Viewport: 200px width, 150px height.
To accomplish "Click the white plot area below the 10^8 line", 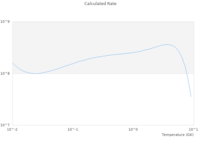I will (x=94, y=100).
